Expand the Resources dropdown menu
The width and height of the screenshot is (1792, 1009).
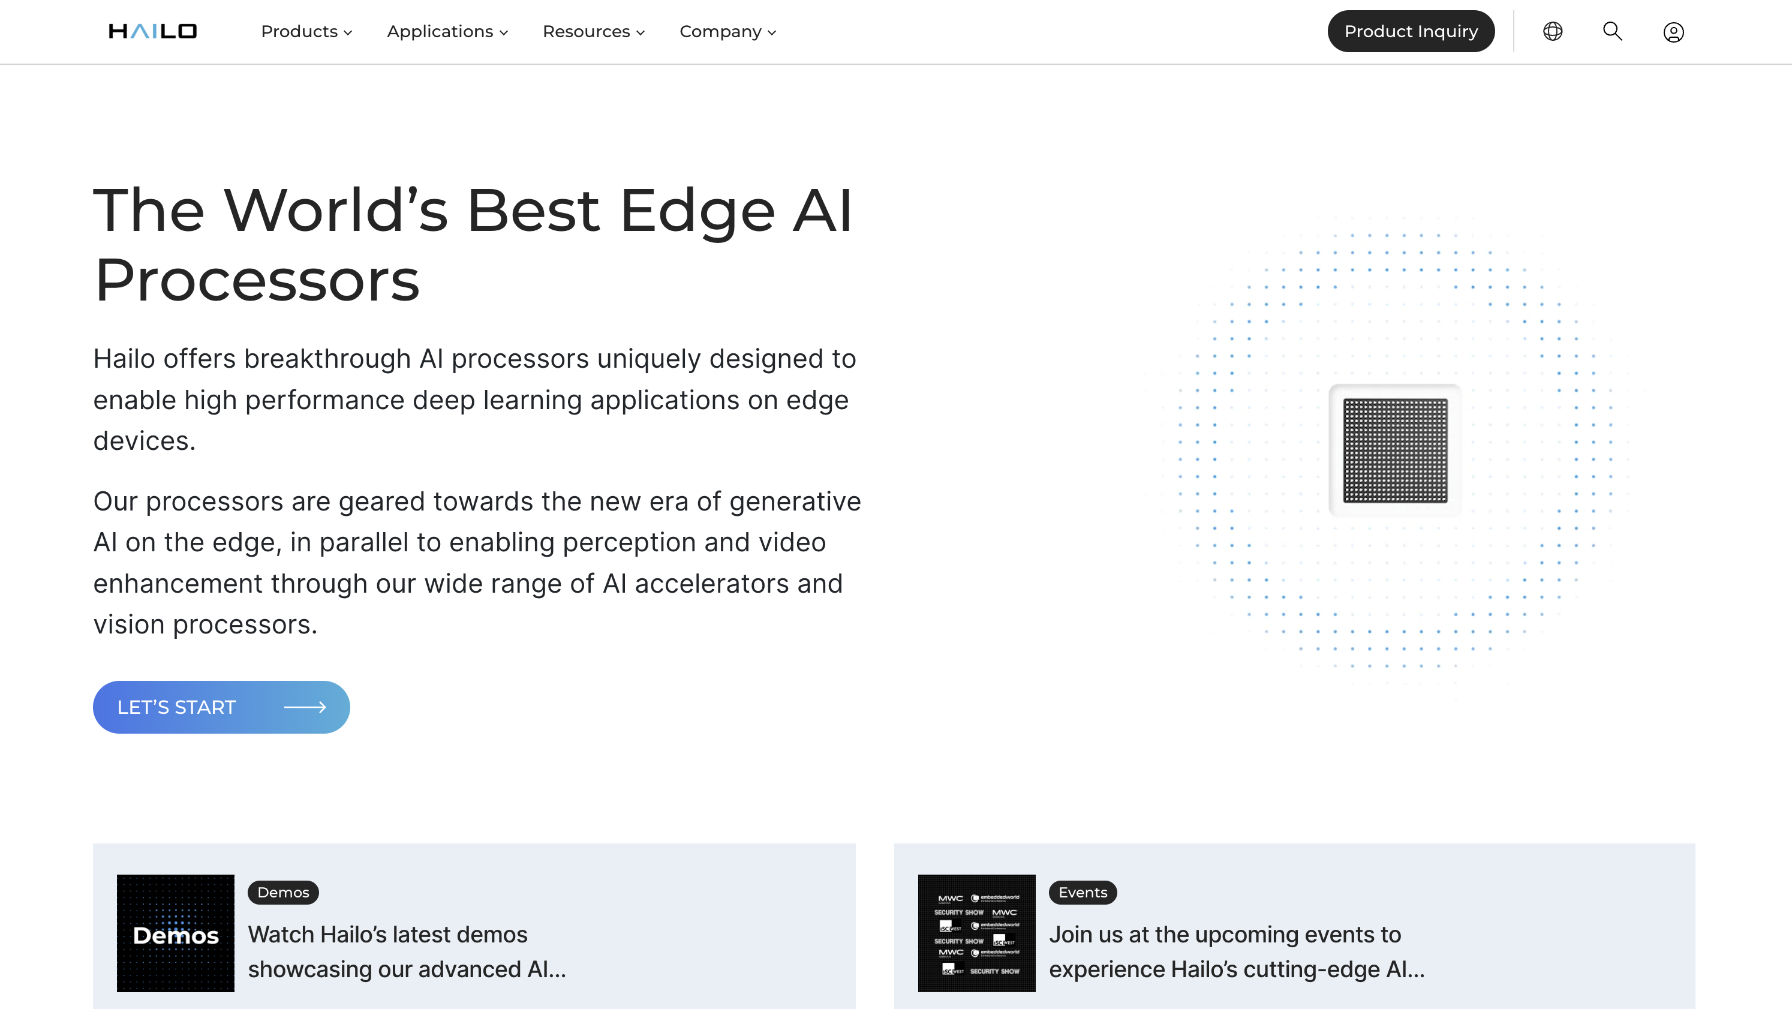tap(593, 31)
